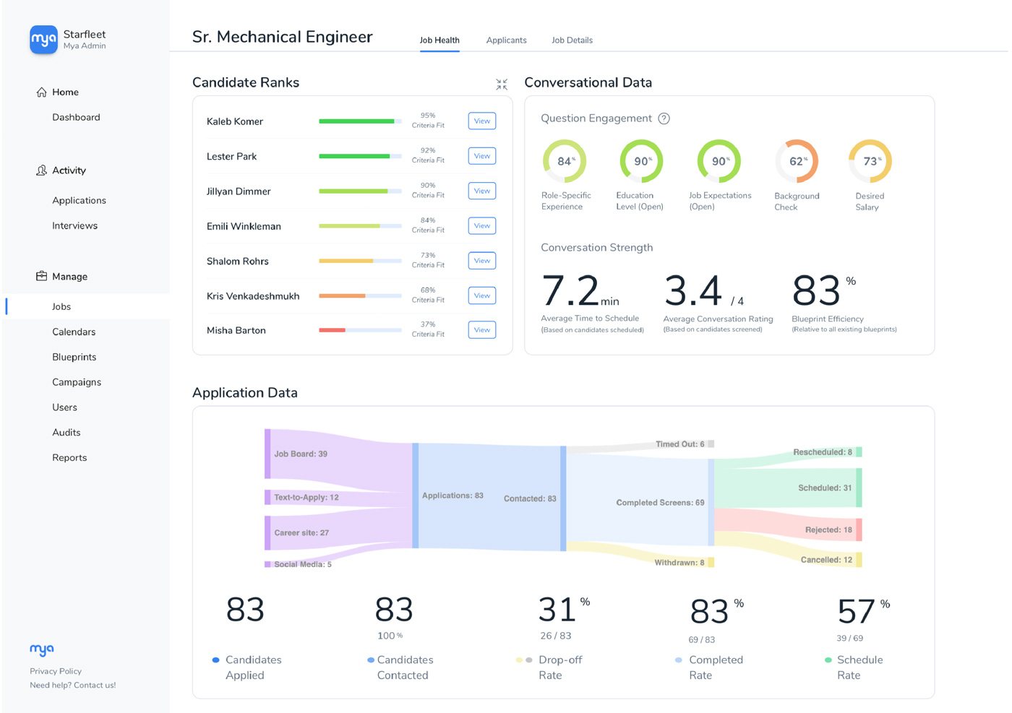The image size is (1012, 713).
Task: Click the Completed Rate legend dot
Action: click(678, 660)
